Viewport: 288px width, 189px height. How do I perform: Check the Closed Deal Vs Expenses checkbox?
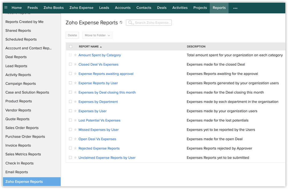coord(70,64)
